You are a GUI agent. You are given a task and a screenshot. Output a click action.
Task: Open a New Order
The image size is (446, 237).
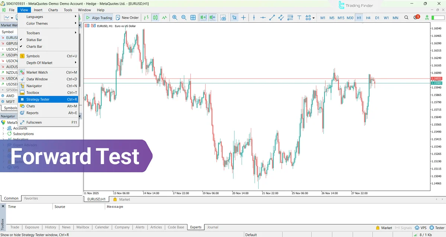pyautogui.click(x=127, y=17)
